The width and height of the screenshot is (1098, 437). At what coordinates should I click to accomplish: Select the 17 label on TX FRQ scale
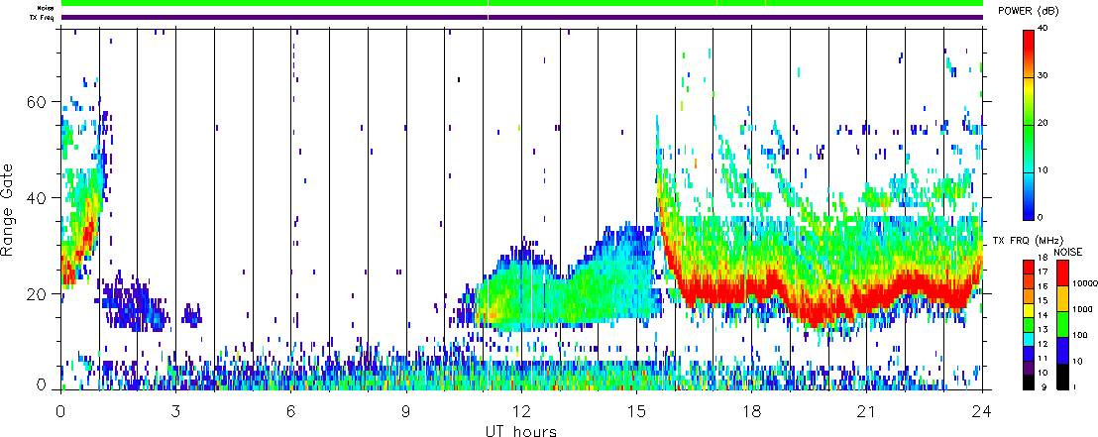(1043, 272)
